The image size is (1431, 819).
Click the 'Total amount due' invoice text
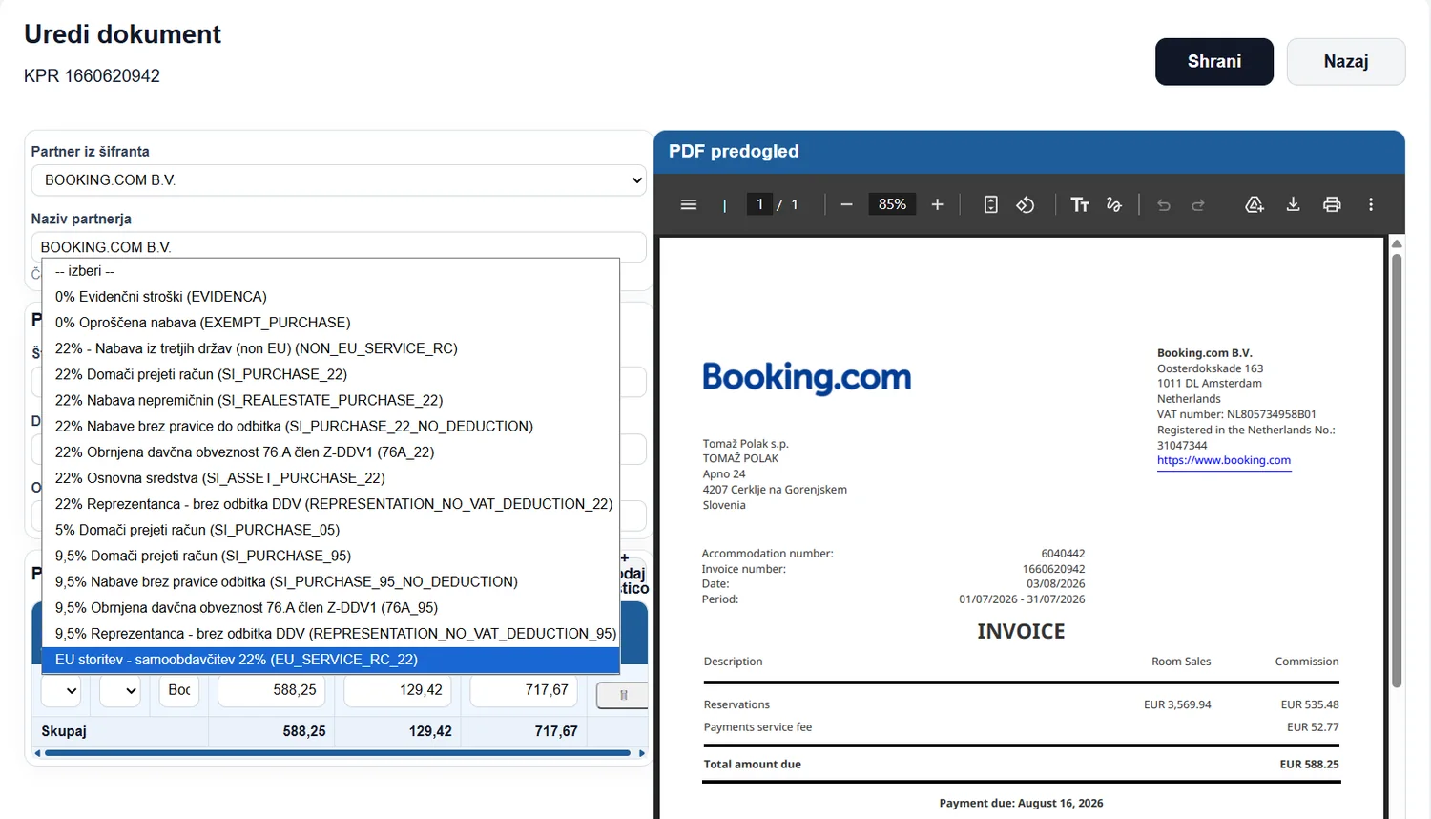pos(753,765)
